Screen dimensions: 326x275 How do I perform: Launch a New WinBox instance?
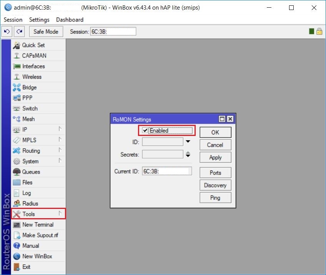pos(38,256)
